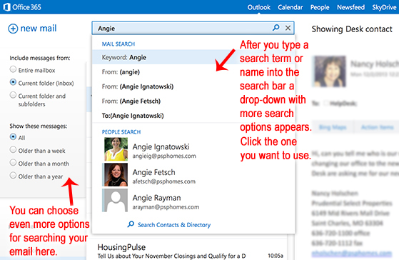Viewport: 399px width, 260px height.
Task: Choose the From: (angie) suggestion
Action: (193, 72)
